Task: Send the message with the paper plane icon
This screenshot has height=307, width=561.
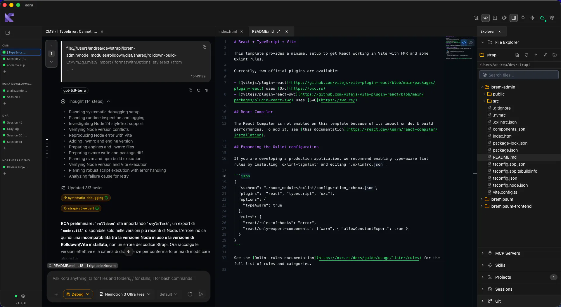Action: pyautogui.click(x=201, y=294)
